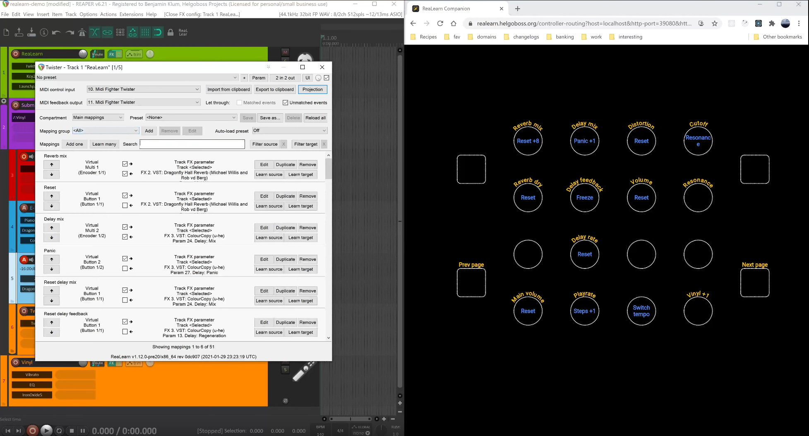Open the Auto-load preset dropdown
The width and height of the screenshot is (809, 436).
point(289,131)
